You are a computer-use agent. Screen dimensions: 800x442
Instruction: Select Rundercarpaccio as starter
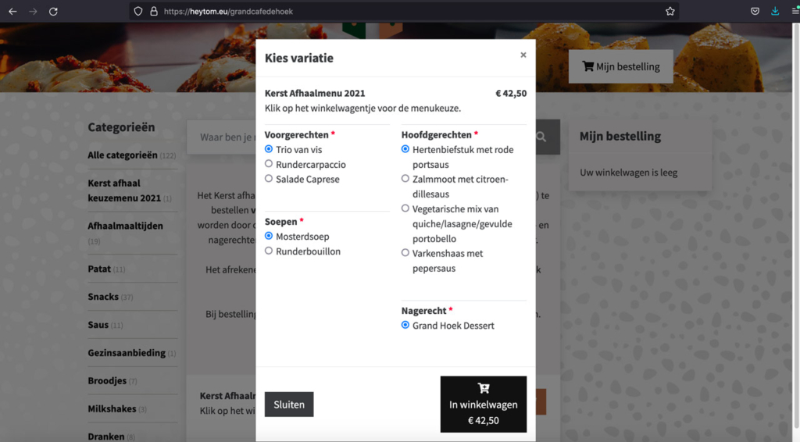tap(269, 164)
